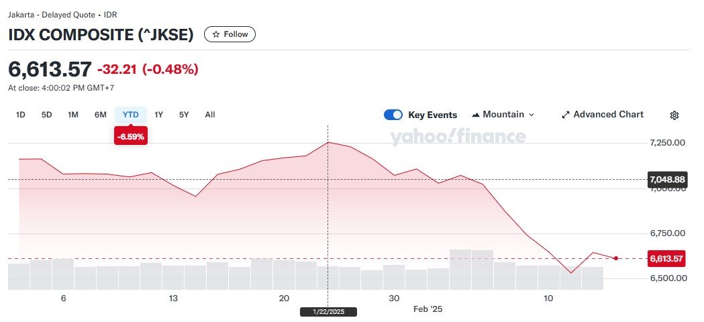Switch to the 1M range
704x322 pixels.
coord(73,115)
